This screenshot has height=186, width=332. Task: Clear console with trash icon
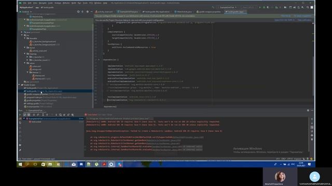[x=312, y=139]
